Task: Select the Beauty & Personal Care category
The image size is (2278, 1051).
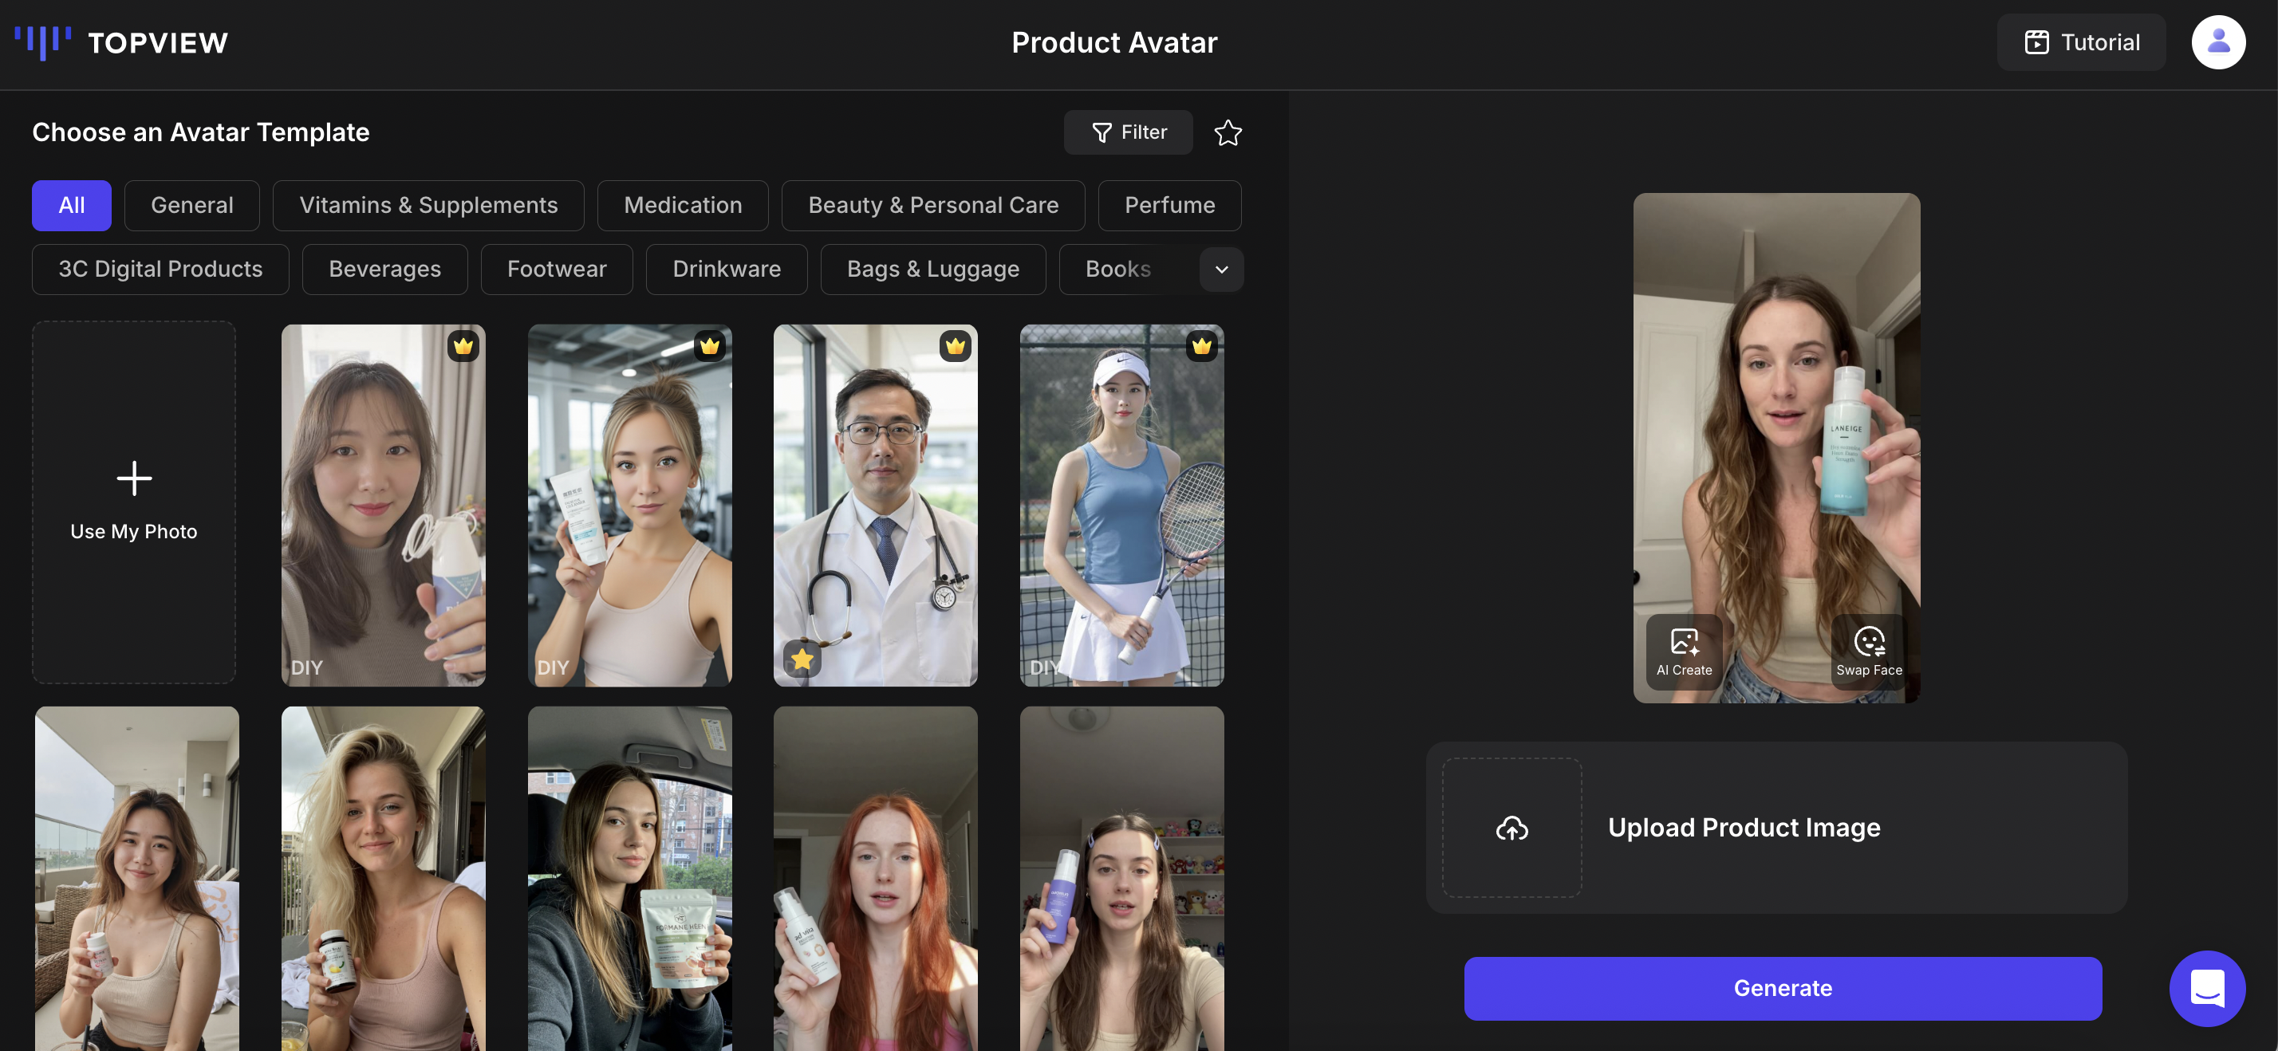Action: click(933, 206)
